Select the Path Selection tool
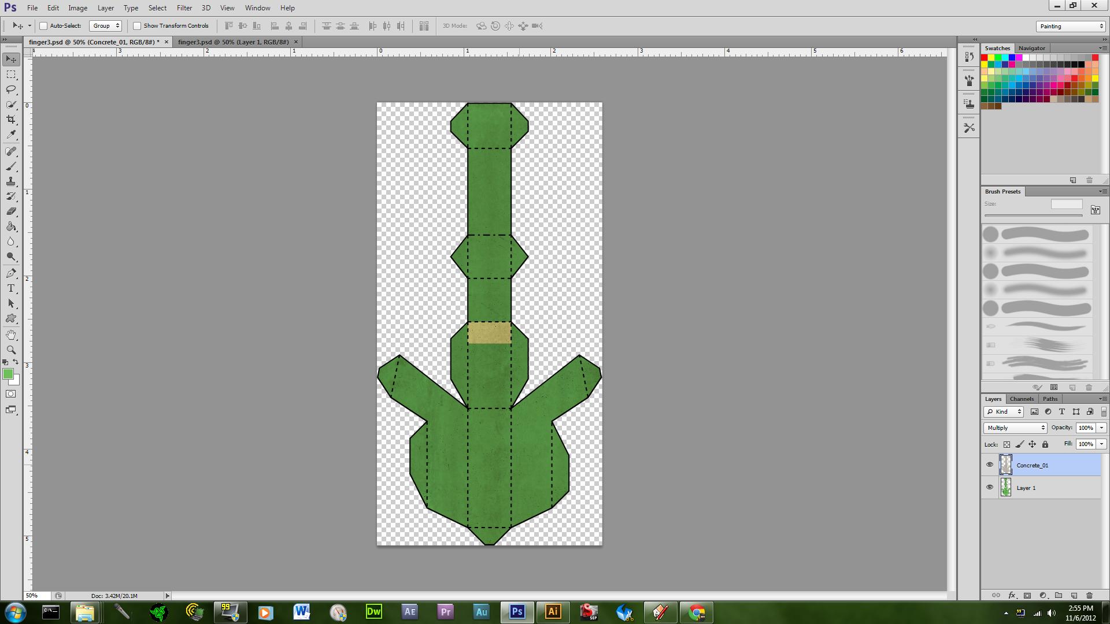This screenshot has height=624, width=1110. [x=11, y=303]
